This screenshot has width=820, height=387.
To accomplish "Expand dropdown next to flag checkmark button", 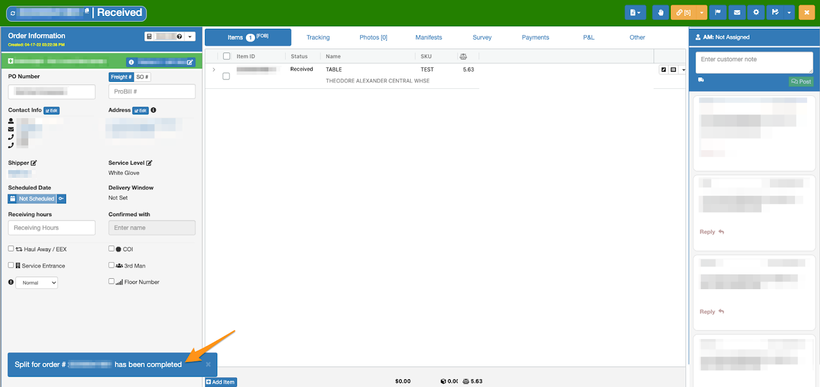I will tap(789, 12).
